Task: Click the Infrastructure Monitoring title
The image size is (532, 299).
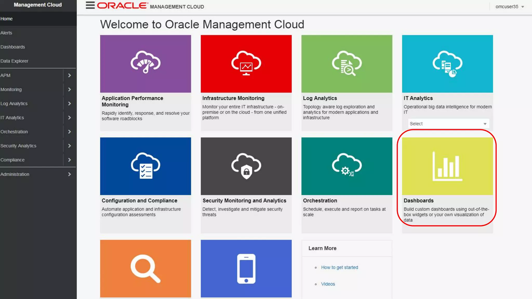Action: pos(233,98)
